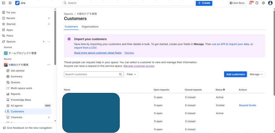The image size is (275, 133).
Task: Click the Jira logo icon
Action: pos(17,3)
